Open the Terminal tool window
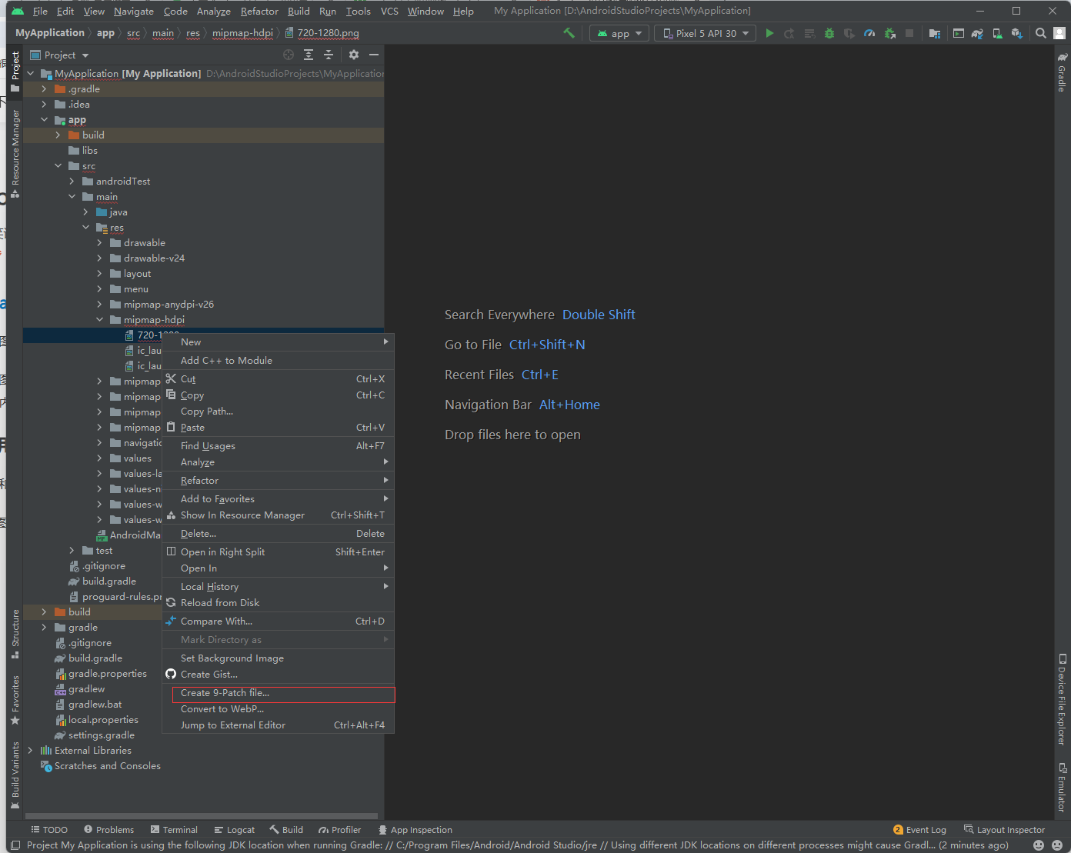This screenshot has height=853, width=1071. tap(174, 830)
